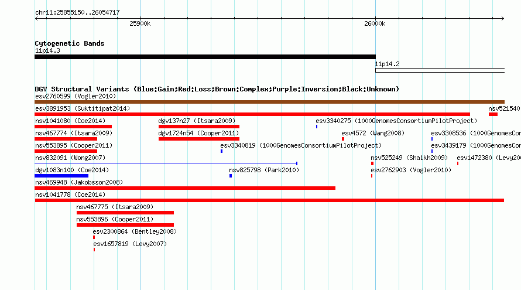Click esv3340275 1000GenomesConsortiumPilotProject label
Image resolution: width=521 pixels, height=290 pixels.
396,121
